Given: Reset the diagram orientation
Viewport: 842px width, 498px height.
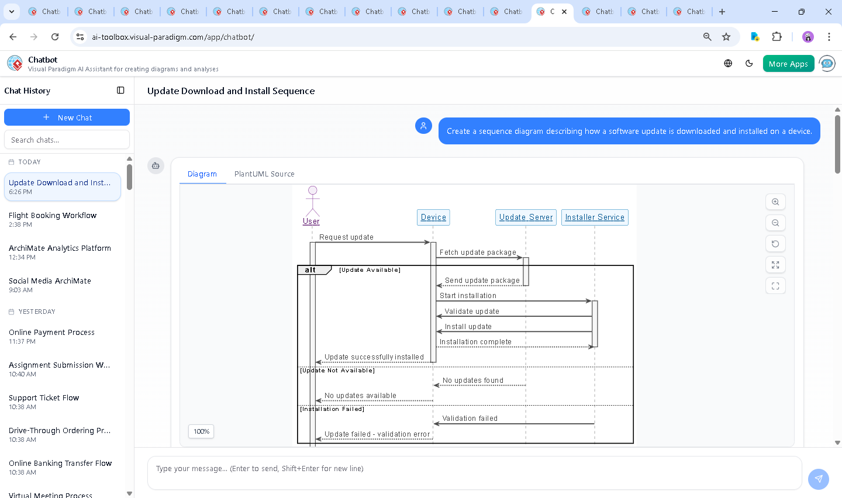Looking at the screenshot, I should pyautogui.click(x=775, y=244).
